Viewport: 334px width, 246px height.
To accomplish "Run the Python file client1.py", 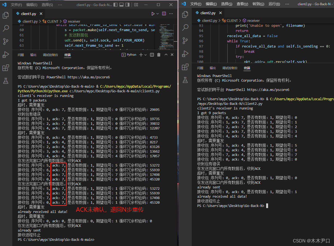I will pyautogui.click(x=153, y=14).
